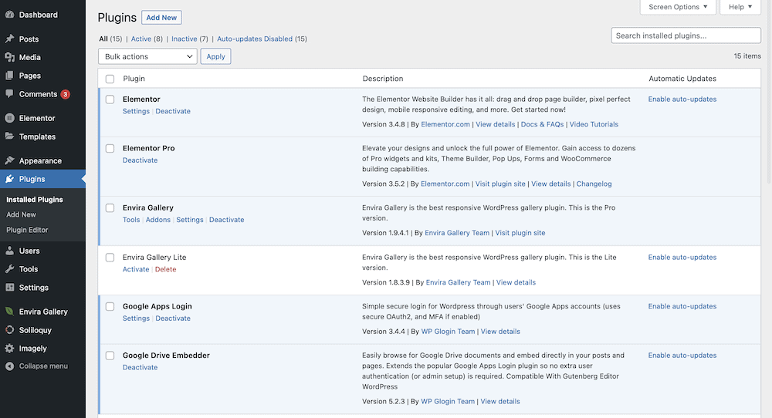Click the Search installed plugins field
772x418 pixels.
[686, 35]
